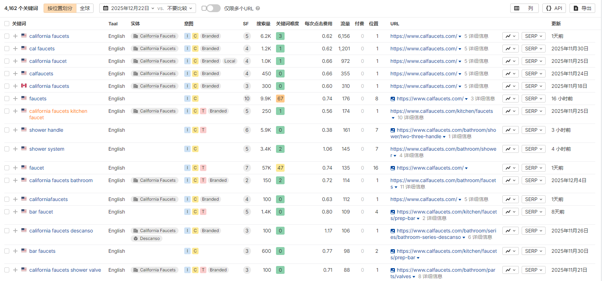Screen dimensions: 602x281
Task: Sort by 位置 column header
Action: (373, 24)
